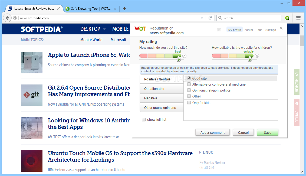306x176 pixels.
Task: Open the git article thumbnail
Action: [32, 95]
